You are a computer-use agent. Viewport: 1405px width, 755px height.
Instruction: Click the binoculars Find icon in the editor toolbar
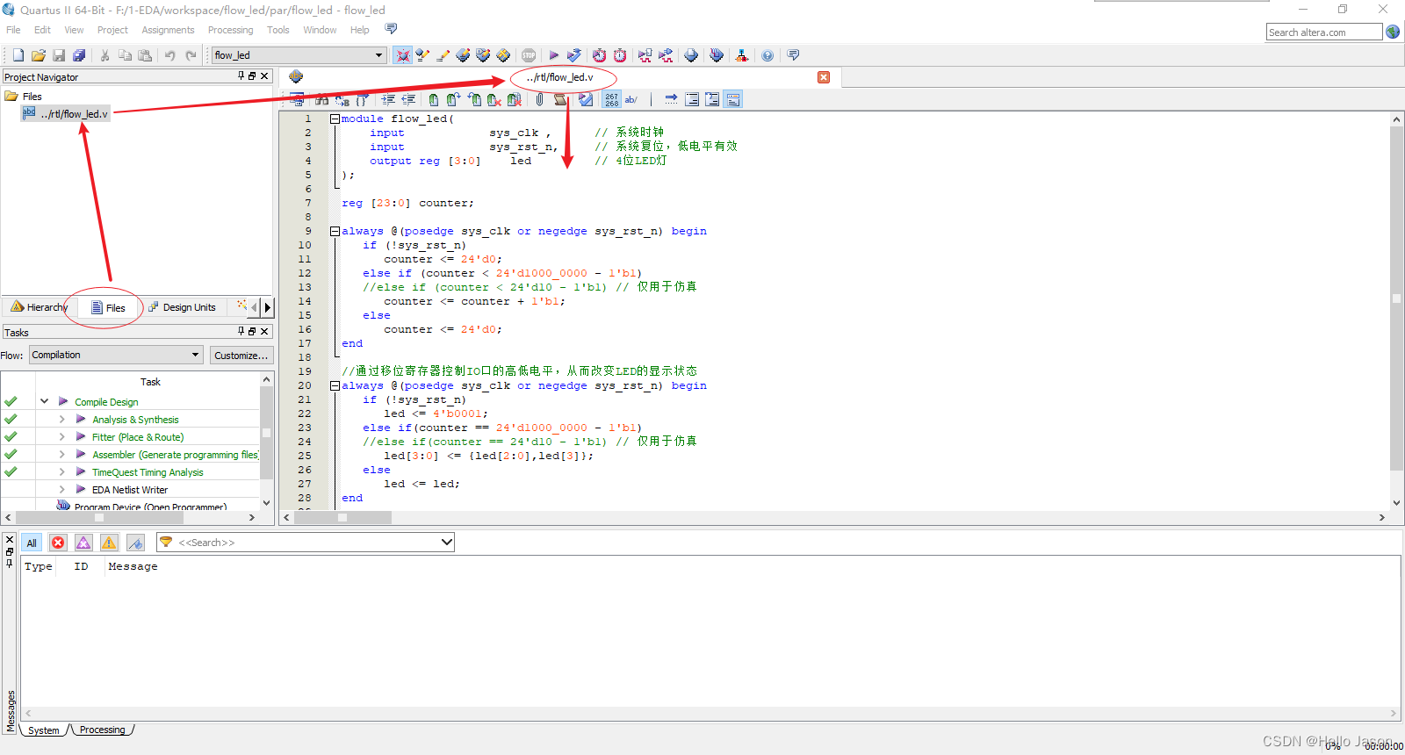[321, 100]
